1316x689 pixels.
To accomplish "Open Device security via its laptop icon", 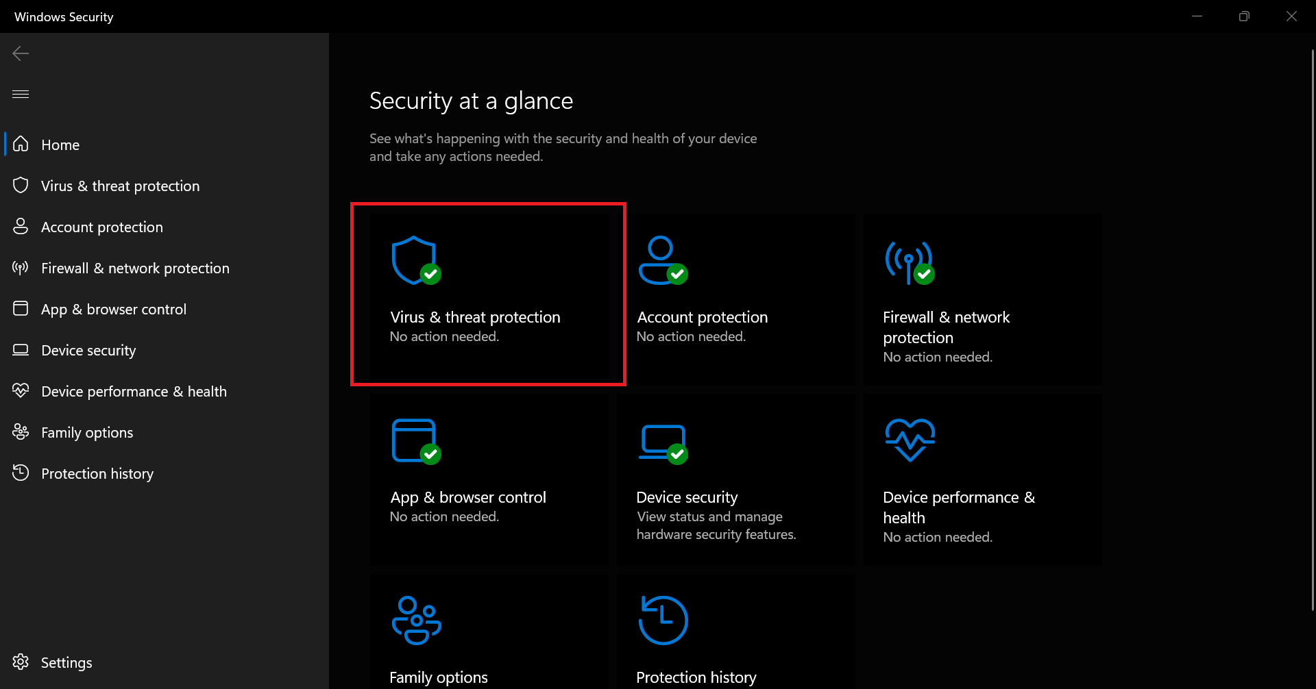I will click(20, 349).
